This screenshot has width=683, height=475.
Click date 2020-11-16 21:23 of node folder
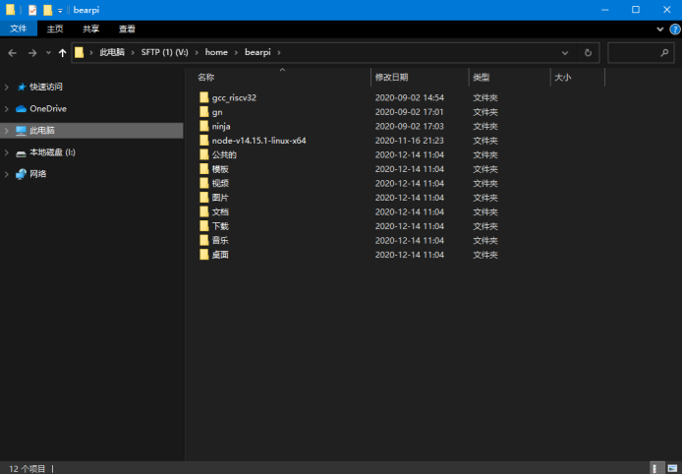click(x=410, y=141)
